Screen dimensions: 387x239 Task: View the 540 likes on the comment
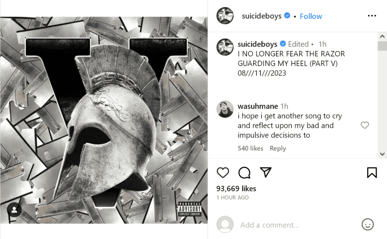[x=250, y=149]
